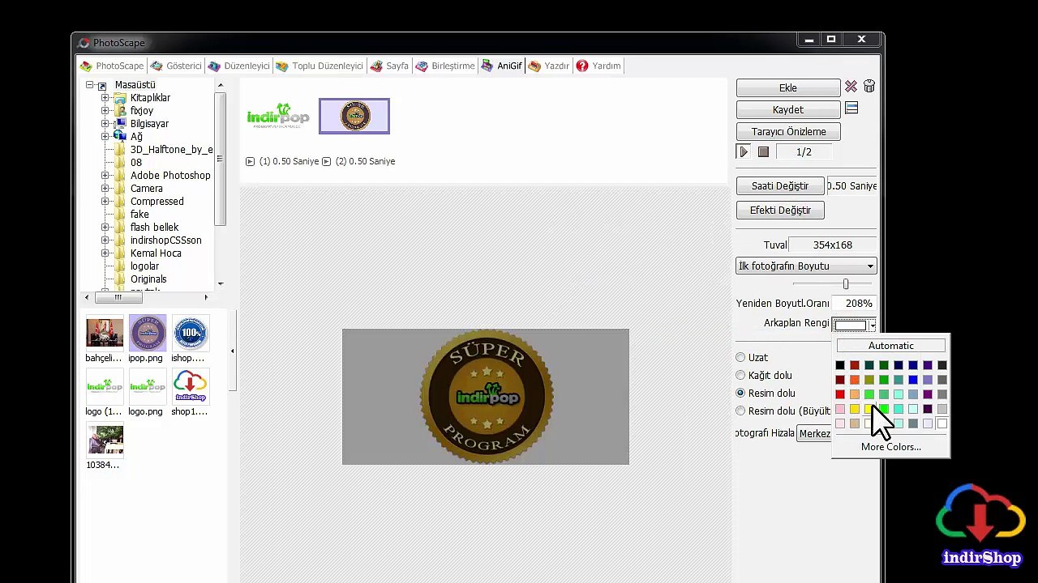Open More Colors... in the palette
The image size is (1038, 583).
891,447
